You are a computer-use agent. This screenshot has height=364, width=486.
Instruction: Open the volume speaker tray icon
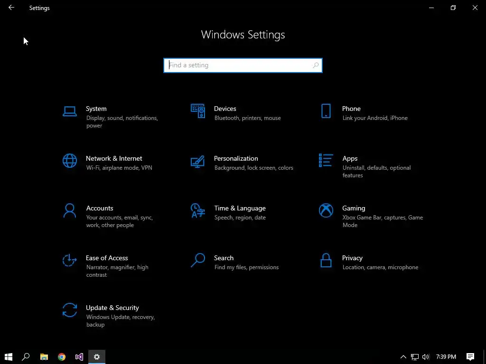coord(426,357)
